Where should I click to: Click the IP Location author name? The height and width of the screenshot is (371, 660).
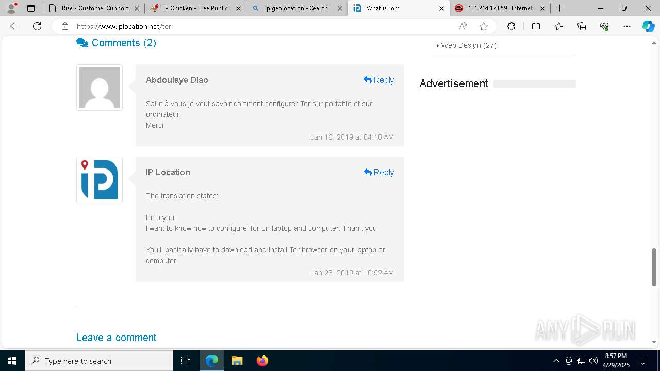[x=168, y=172]
